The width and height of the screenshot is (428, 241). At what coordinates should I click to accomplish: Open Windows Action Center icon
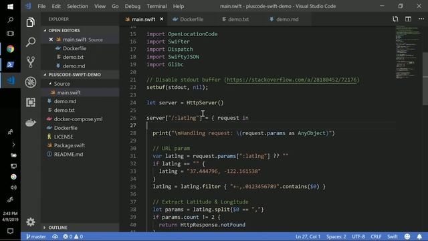point(11,231)
